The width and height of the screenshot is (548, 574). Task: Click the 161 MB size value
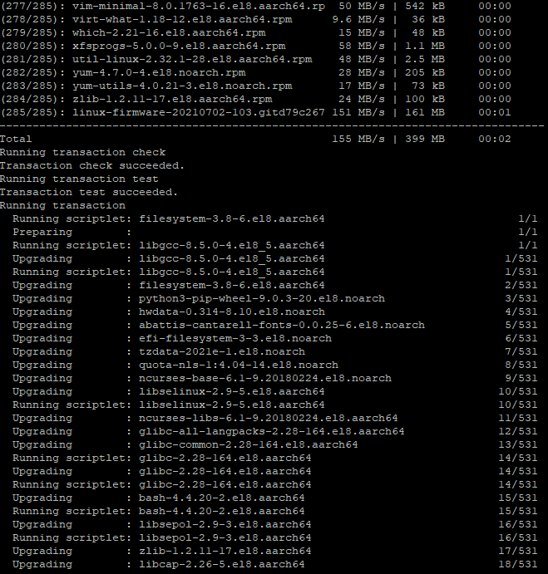tap(424, 112)
